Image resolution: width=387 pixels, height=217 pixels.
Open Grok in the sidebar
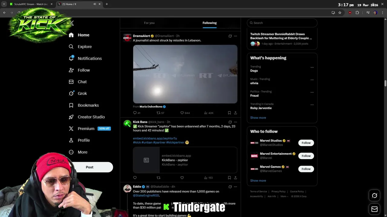78,93
